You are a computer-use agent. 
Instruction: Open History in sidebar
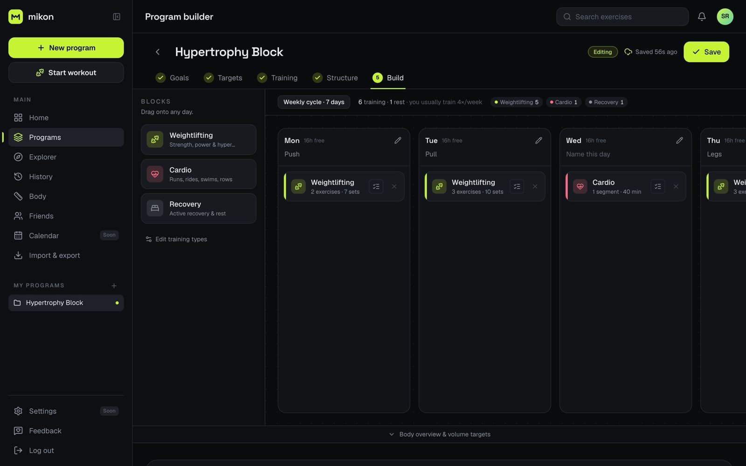pyautogui.click(x=66, y=177)
